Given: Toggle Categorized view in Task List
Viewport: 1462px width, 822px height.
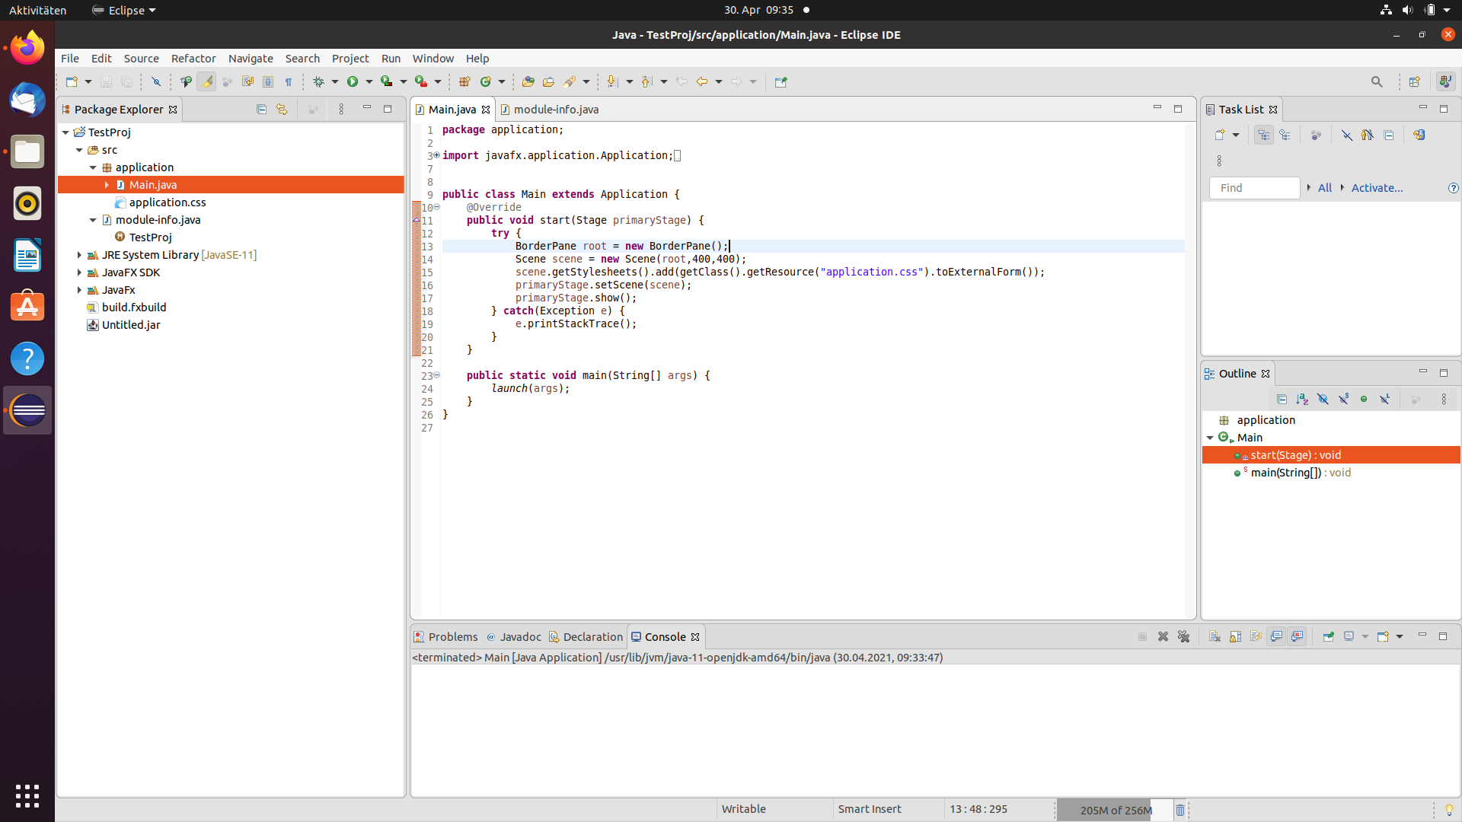Looking at the screenshot, I should coord(1264,135).
